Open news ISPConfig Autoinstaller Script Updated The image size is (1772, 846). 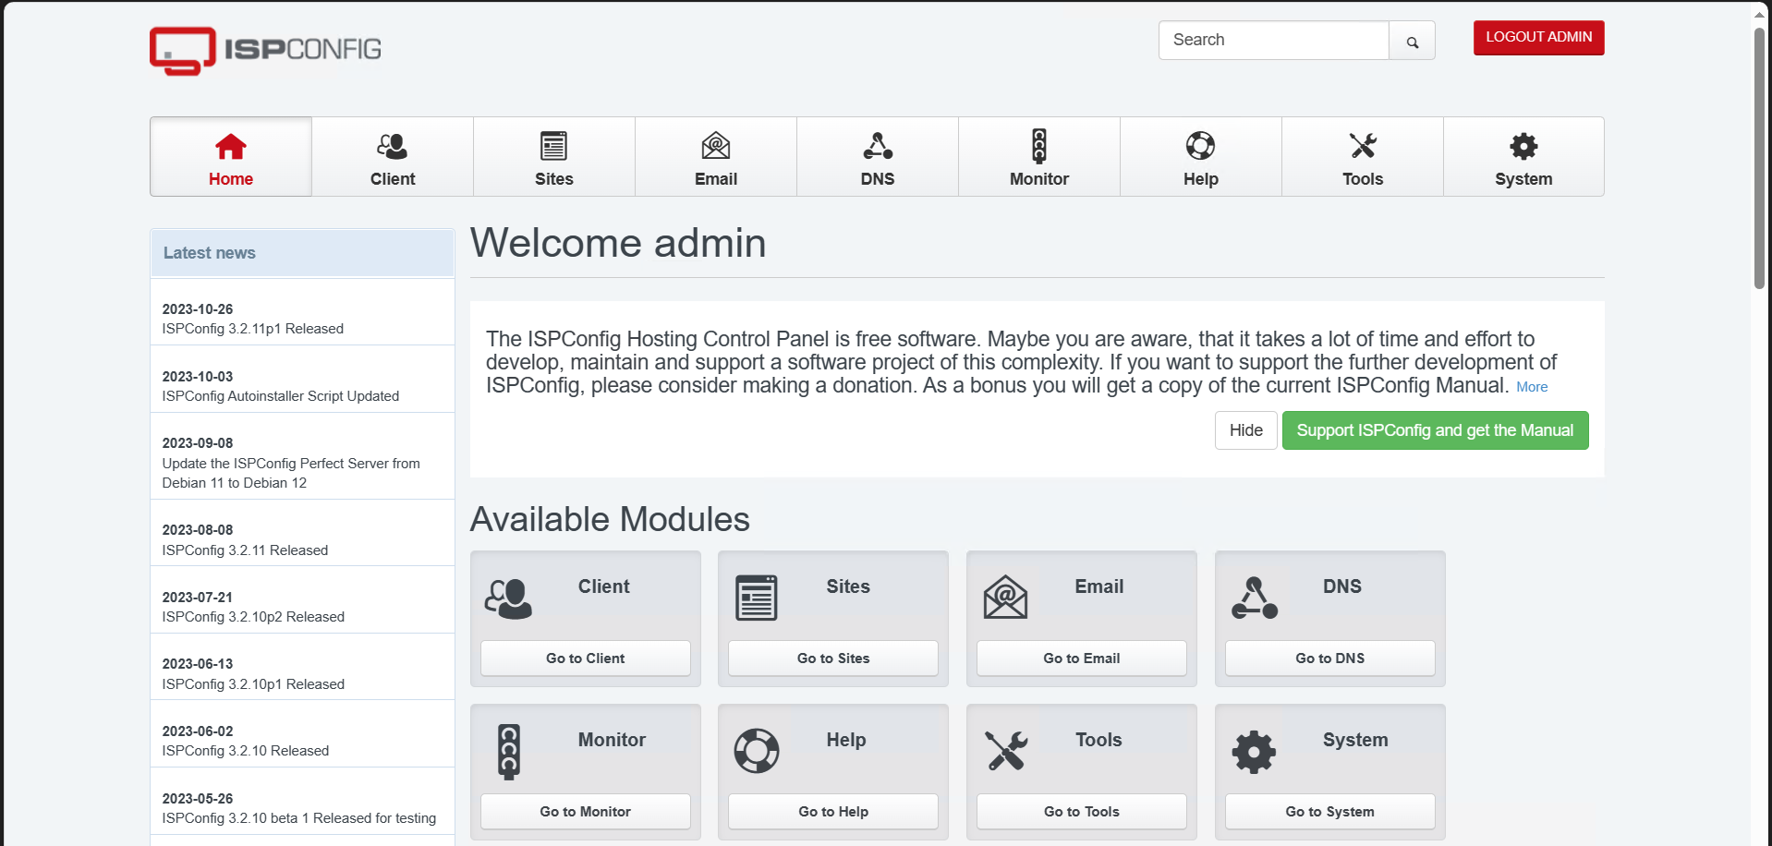pos(281,396)
